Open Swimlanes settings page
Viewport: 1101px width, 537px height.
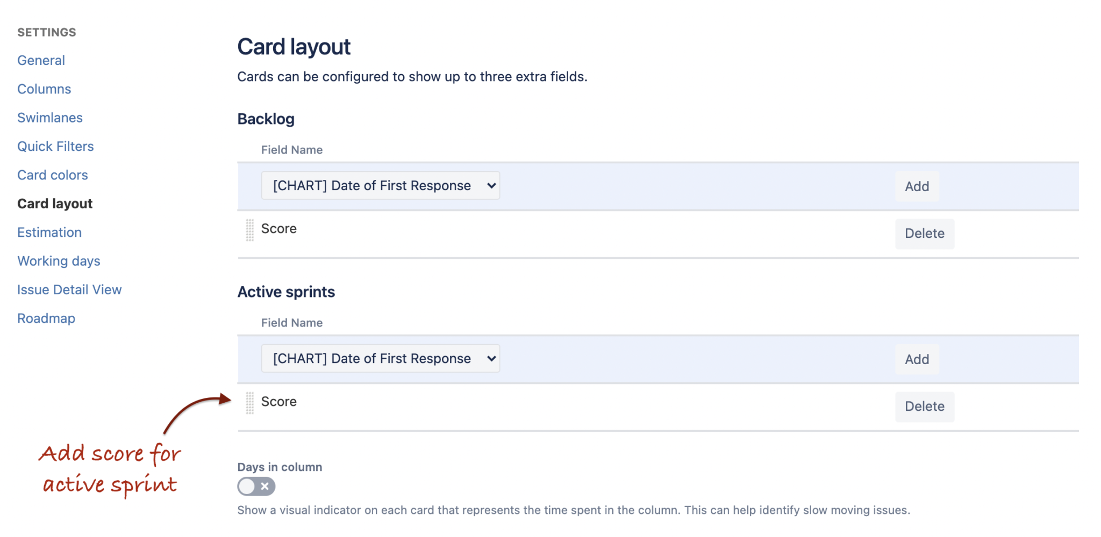50,118
